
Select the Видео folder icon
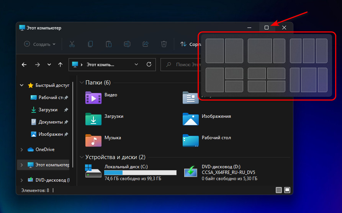click(x=93, y=98)
